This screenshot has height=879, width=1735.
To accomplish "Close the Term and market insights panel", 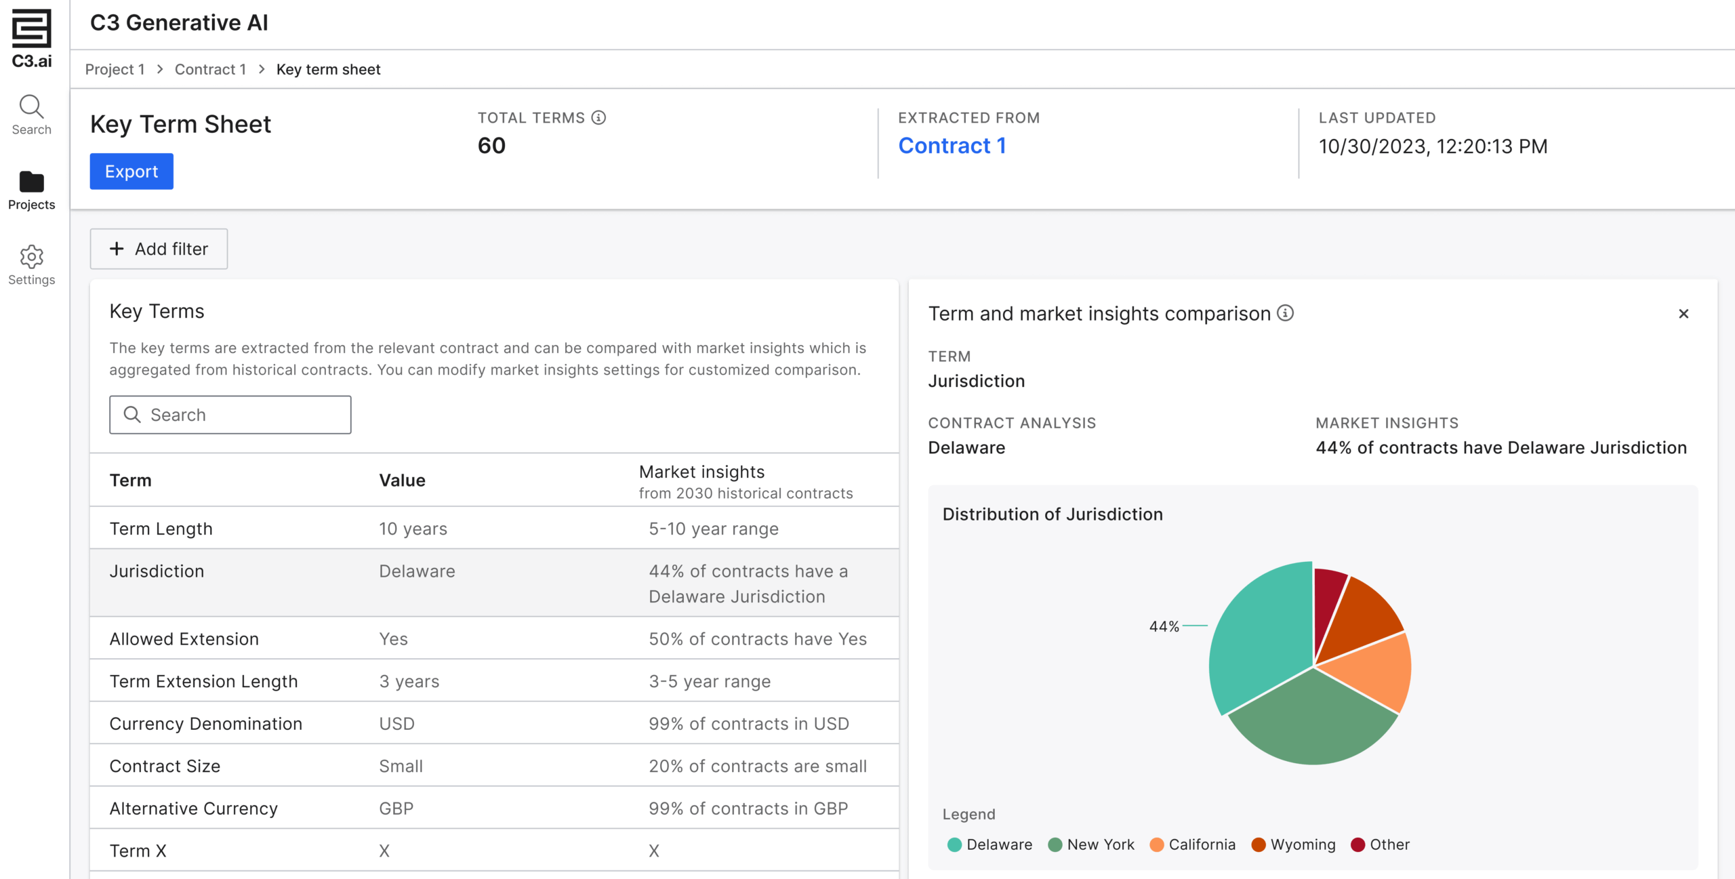I will (x=1683, y=314).
